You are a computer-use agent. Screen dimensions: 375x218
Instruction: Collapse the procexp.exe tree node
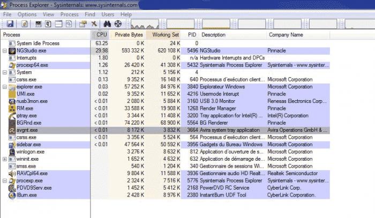pos(4,181)
